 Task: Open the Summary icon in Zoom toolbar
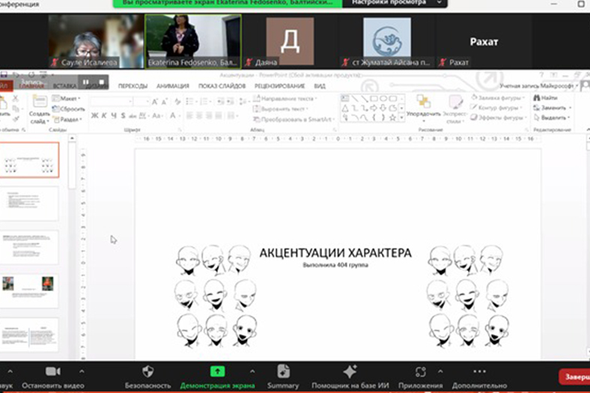pyautogui.click(x=283, y=372)
